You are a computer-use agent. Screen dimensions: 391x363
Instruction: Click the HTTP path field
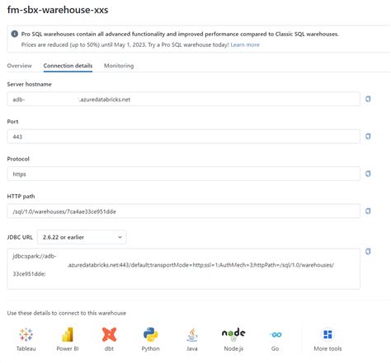click(183, 211)
